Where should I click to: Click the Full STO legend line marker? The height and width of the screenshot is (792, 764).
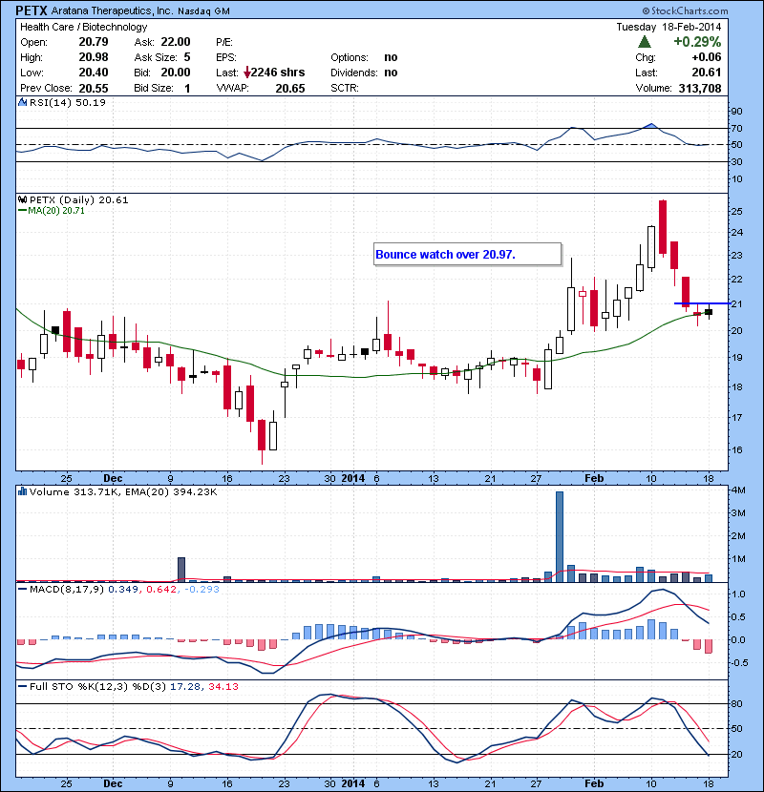(22, 686)
